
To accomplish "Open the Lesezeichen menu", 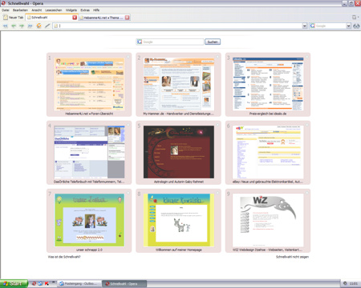I will (54, 10).
